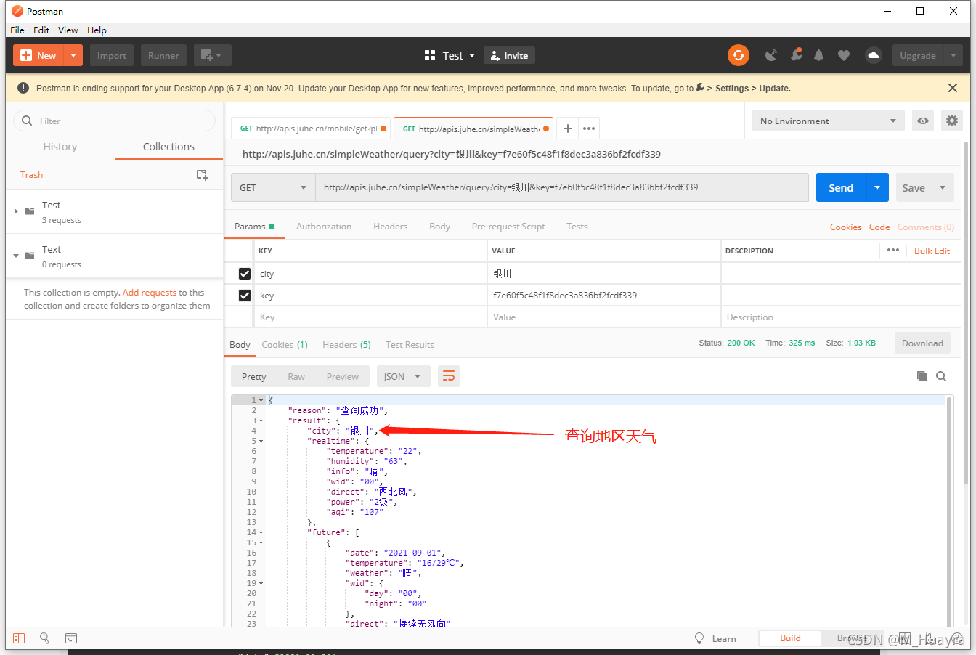Click the new collection icon

pos(203,175)
